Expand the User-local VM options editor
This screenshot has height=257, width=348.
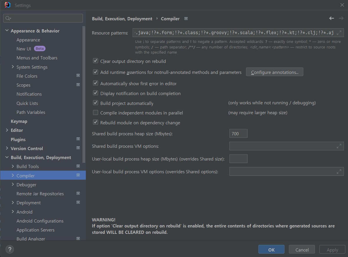point(339,171)
